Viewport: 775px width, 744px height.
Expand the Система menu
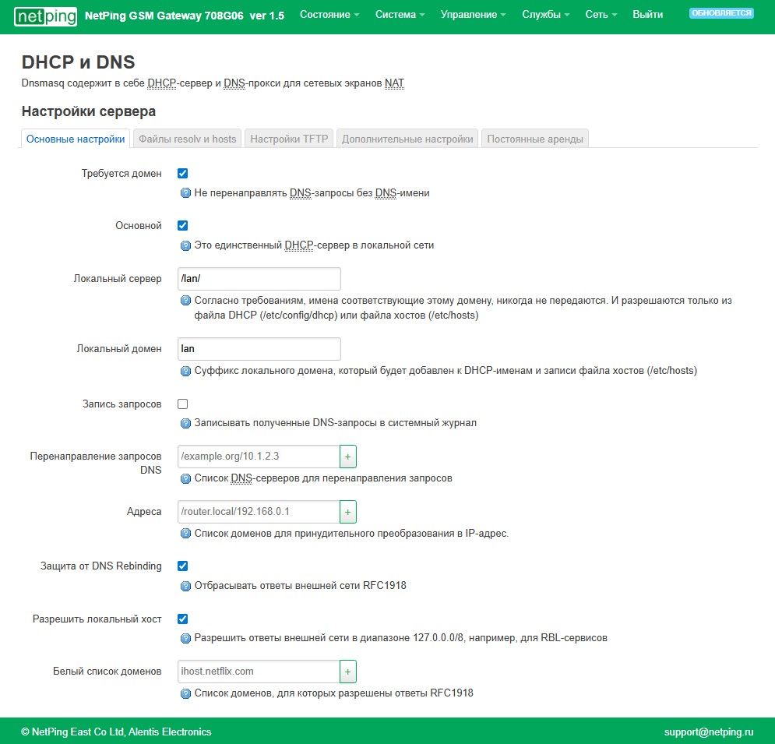[400, 15]
